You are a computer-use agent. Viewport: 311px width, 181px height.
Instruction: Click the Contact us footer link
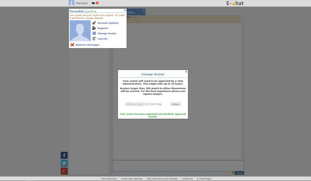pyautogui.click(x=187, y=179)
